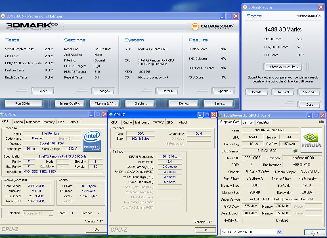The width and height of the screenshot is (327, 238).
Task: Open Graphs button in 3DMark06
Action: point(141,103)
